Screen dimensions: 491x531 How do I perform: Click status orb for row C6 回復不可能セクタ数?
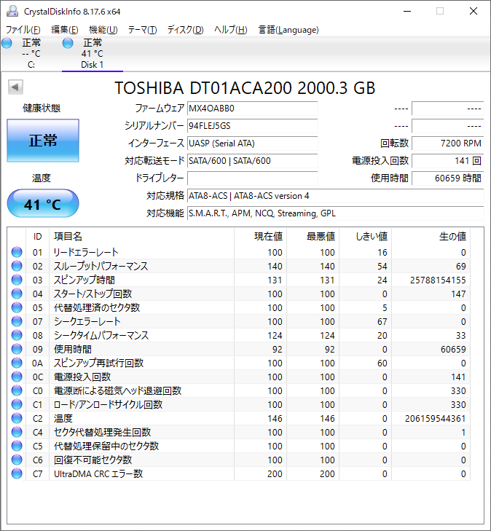pyautogui.click(x=17, y=460)
